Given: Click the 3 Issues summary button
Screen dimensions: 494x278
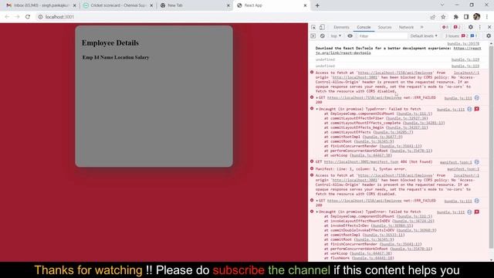Looking at the screenshot, I should [x=462, y=36].
